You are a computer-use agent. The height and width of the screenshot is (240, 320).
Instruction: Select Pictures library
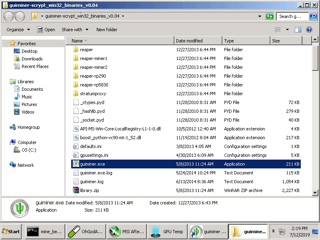(29, 104)
